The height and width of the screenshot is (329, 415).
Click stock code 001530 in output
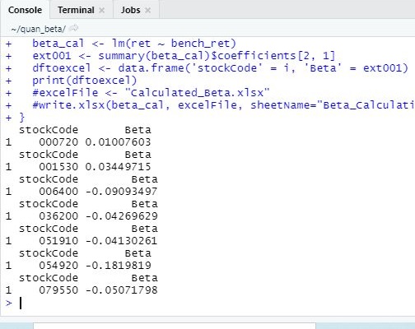(58, 167)
